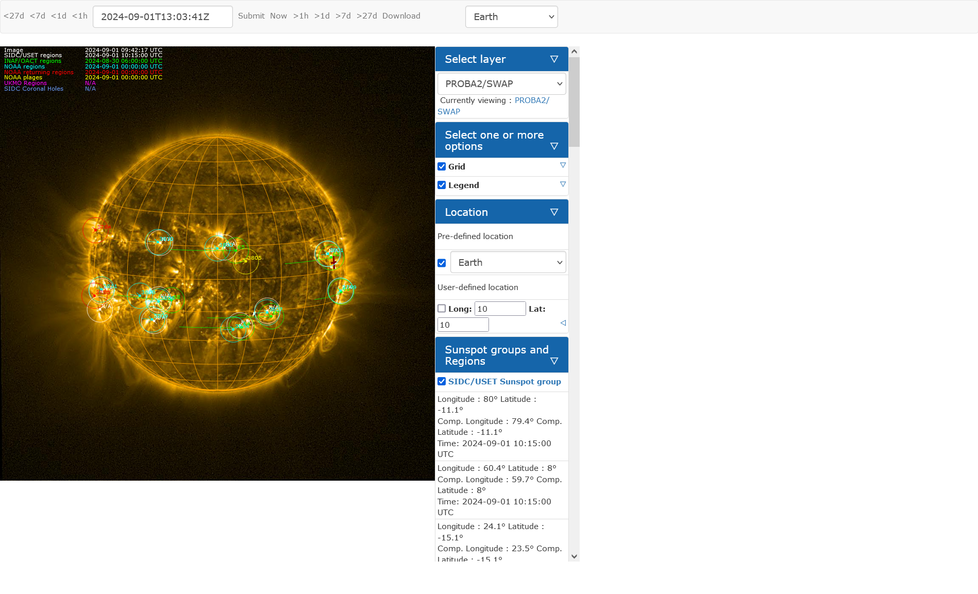This screenshot has width=978, height=594.
Task: Expand Grid overlay settings triangle
Action: pos(562,165)
